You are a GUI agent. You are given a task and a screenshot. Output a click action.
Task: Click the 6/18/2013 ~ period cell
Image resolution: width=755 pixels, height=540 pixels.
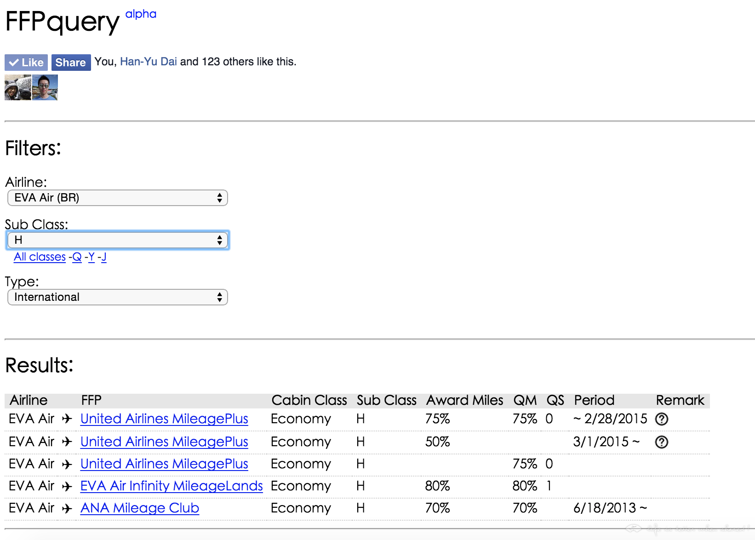[610, 508]
